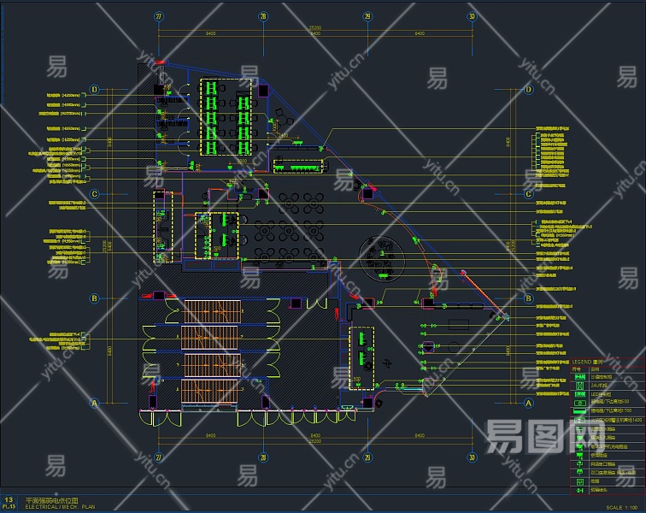Click the "25200" overall dimension below the plan
The height and width of the screenshot is (513, 646).
[315, 441]
